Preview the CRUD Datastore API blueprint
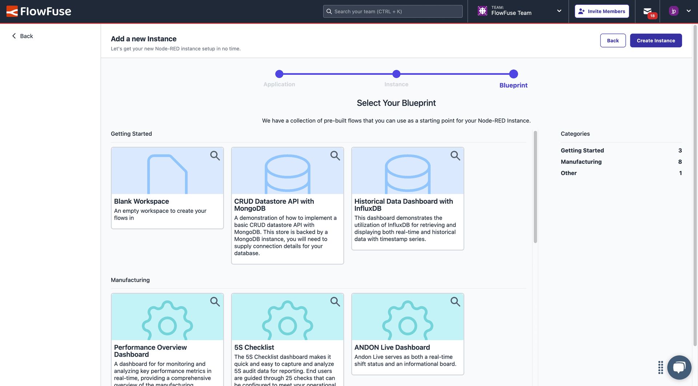 [x=335, y=155]
